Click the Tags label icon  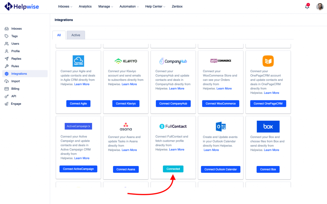tap(7, 36)
